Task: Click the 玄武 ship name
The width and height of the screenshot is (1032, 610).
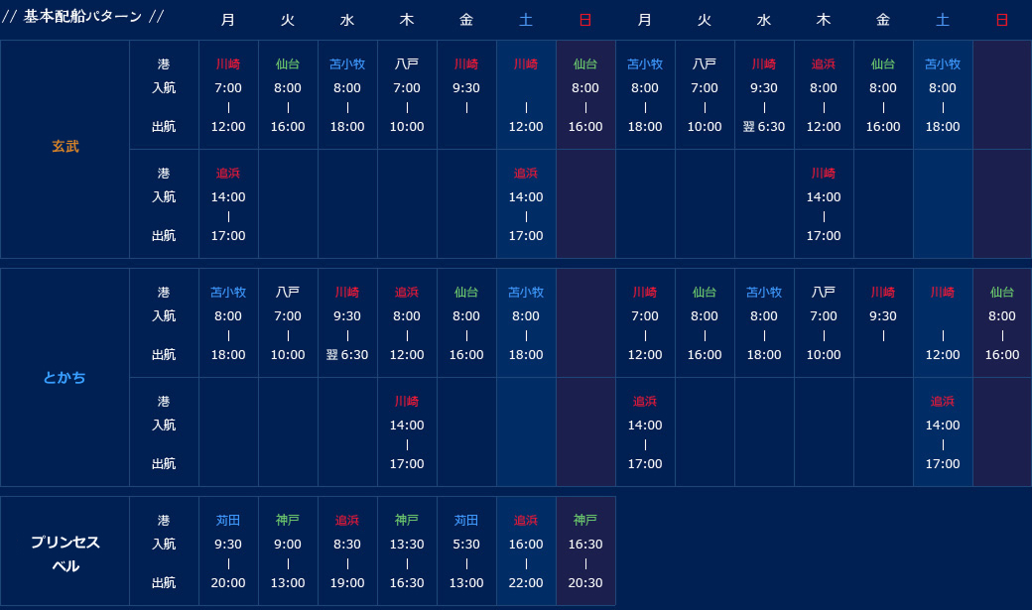Action: coord(65,147)
